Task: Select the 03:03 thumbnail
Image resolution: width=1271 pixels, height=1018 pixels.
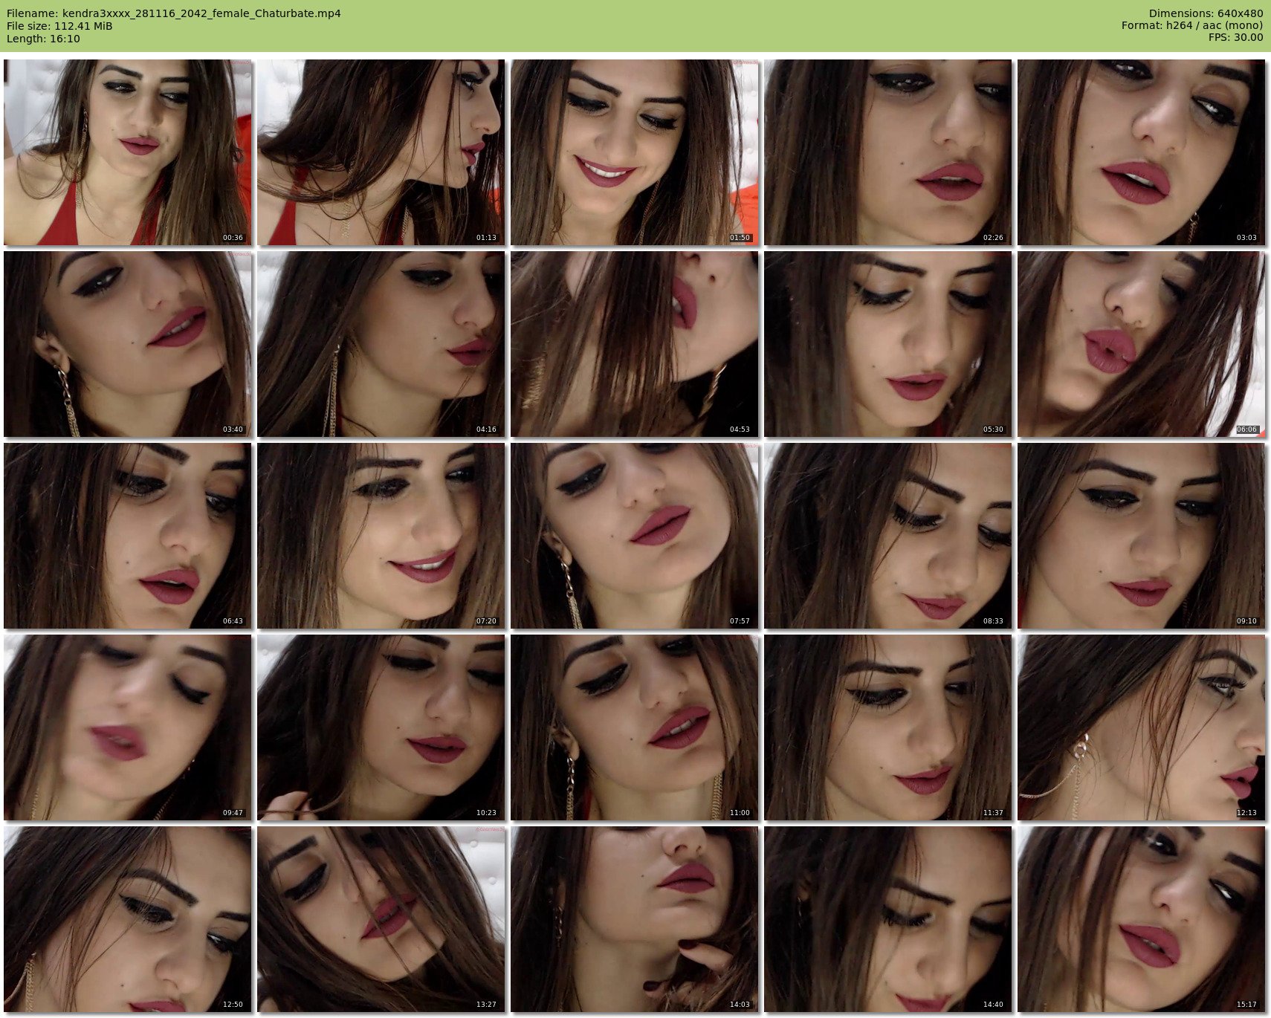Action: pos(1141,152)
